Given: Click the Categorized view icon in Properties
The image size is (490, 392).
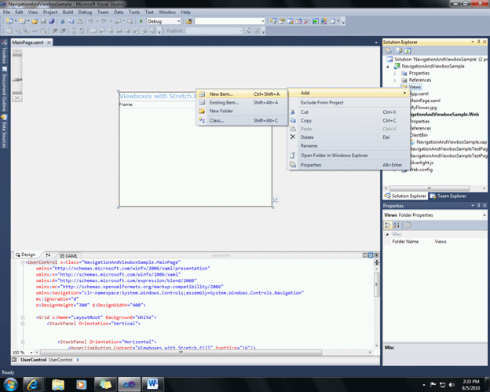Looking at the screenshot, I should coord(387,225).
